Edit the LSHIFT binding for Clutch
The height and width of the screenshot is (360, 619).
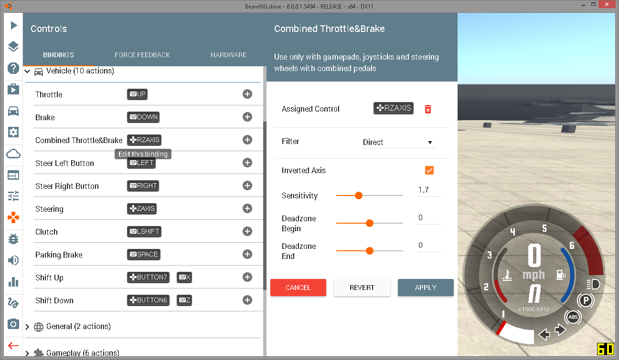144,232
